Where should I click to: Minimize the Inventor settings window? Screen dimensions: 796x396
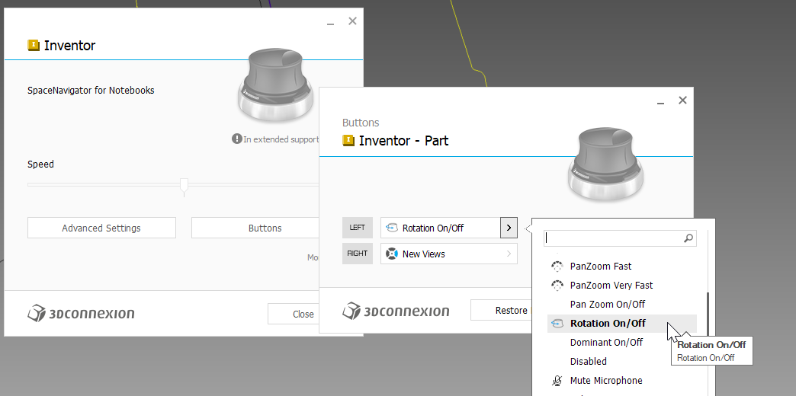click(330, 22)
